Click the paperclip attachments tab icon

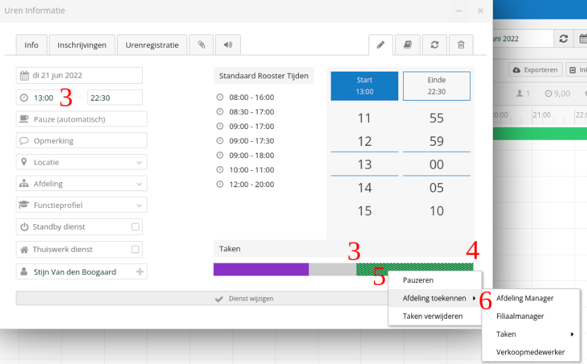pos(201,45)
